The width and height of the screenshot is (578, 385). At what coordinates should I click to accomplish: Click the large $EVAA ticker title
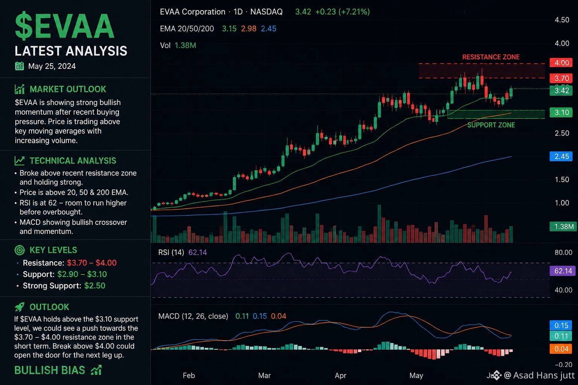click(64, 26)
